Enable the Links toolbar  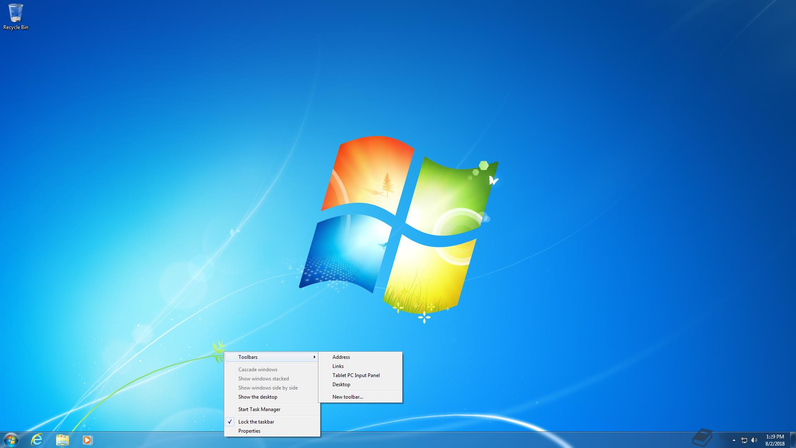360,366
